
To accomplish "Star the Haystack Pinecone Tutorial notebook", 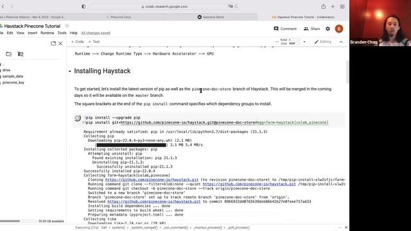I will tap(67, 26).
